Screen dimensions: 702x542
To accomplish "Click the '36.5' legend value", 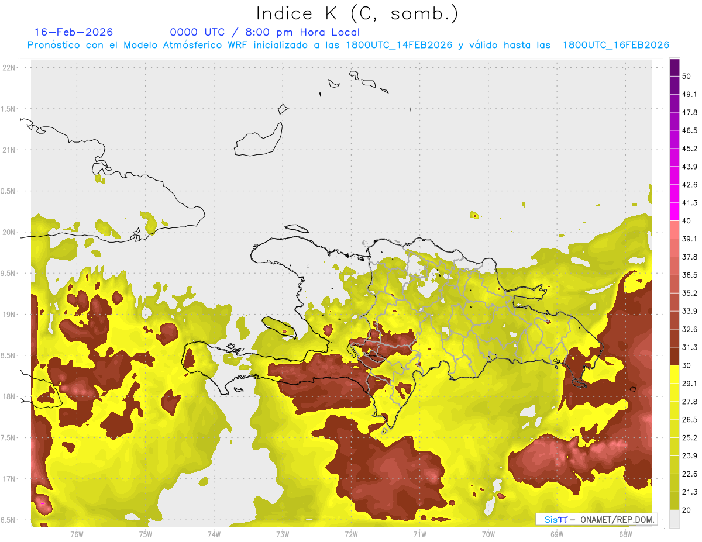I will click(690, 275).
